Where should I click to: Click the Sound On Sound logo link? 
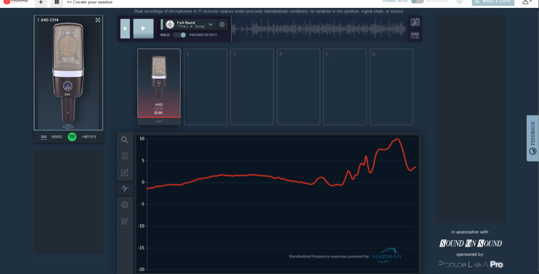pos(471,243)
